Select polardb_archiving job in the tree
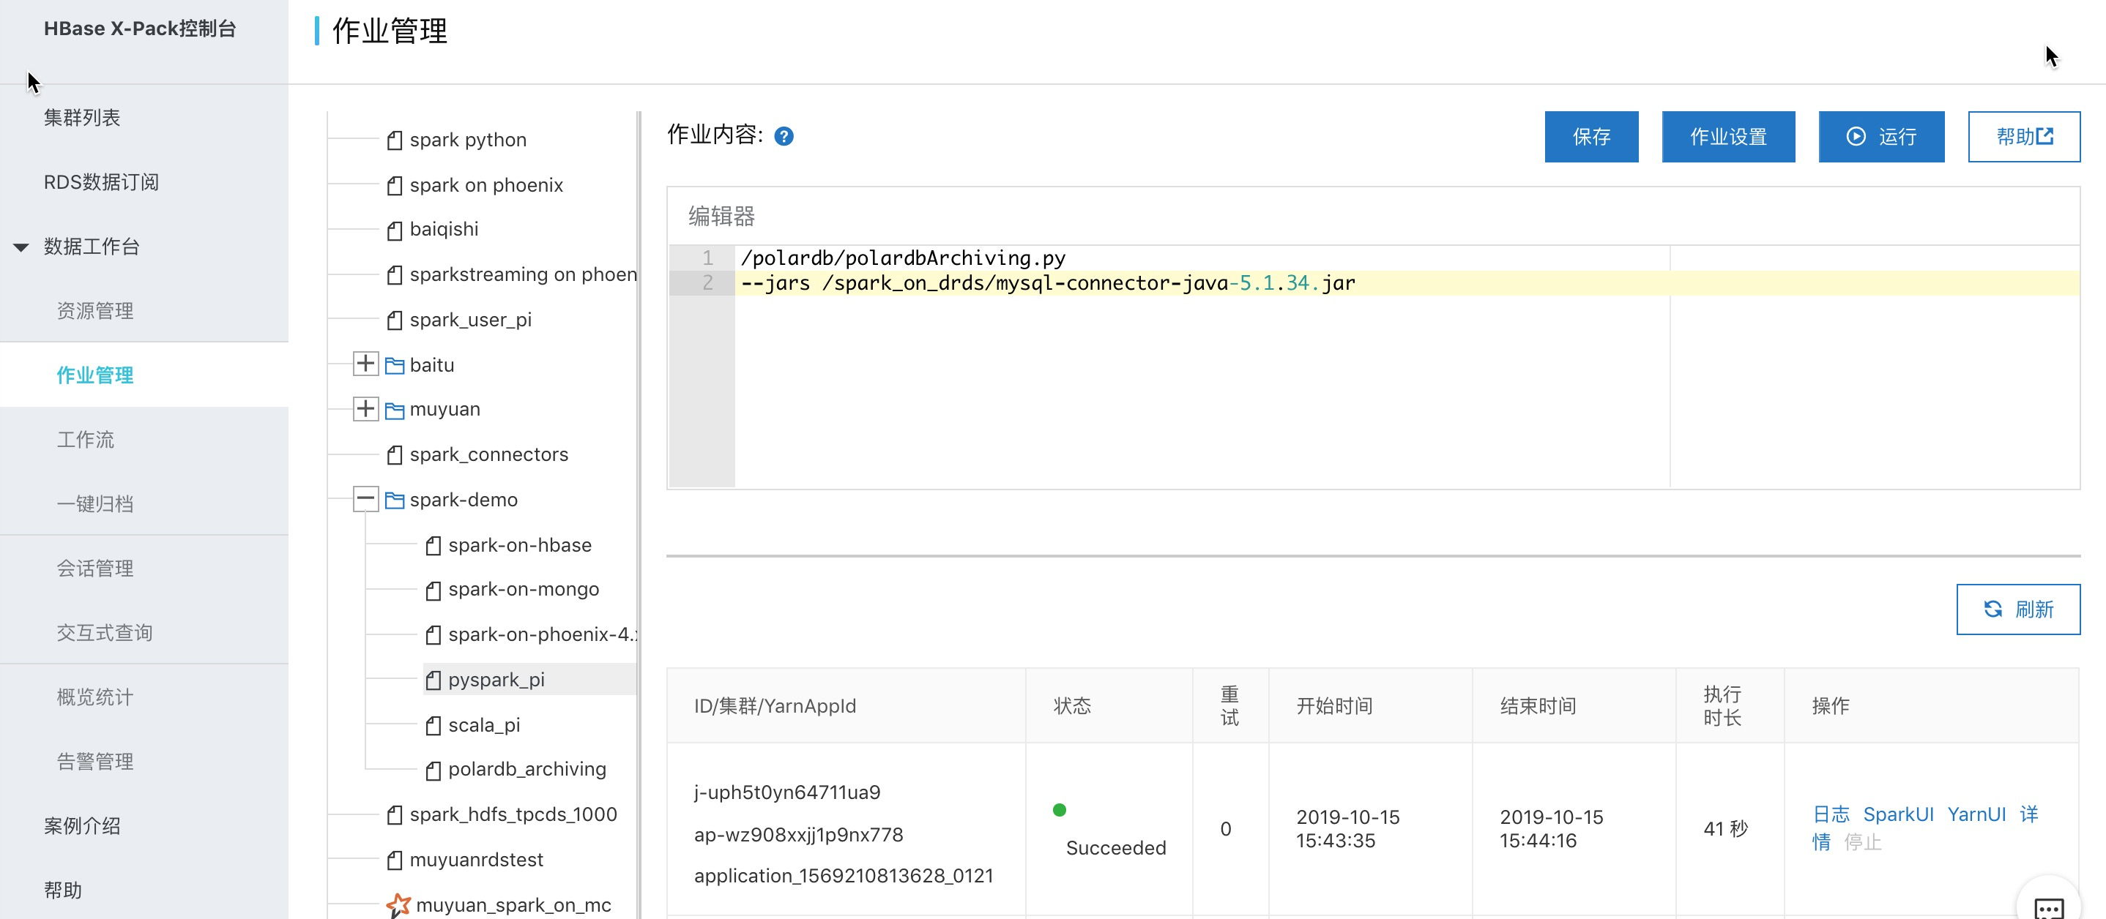Screen dimensions: 2106x919 (526, 770)
